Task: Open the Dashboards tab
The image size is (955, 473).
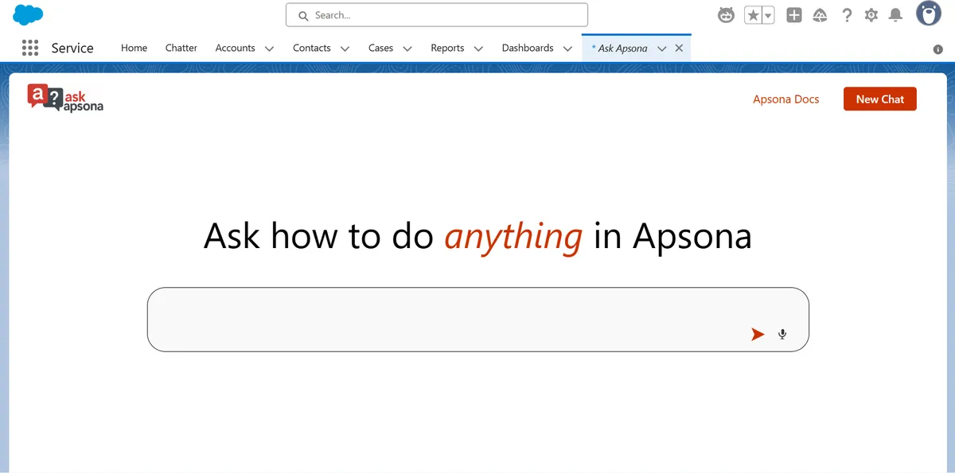Action: click(x=528, y=48)
